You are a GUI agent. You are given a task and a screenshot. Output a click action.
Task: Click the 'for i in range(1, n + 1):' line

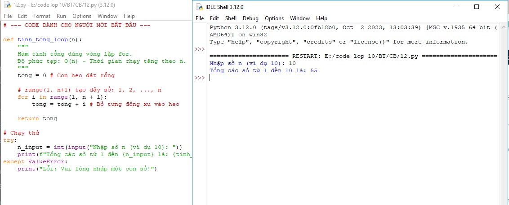pyautogui.click(x=63, y=97)
